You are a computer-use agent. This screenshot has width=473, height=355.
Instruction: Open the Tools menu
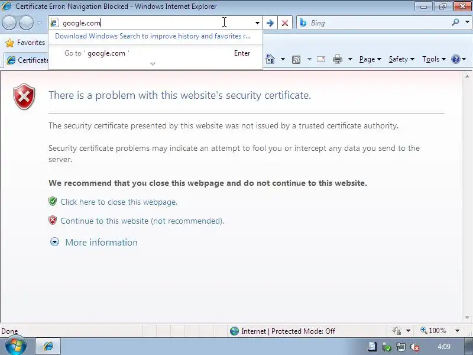tap(434, 59)
